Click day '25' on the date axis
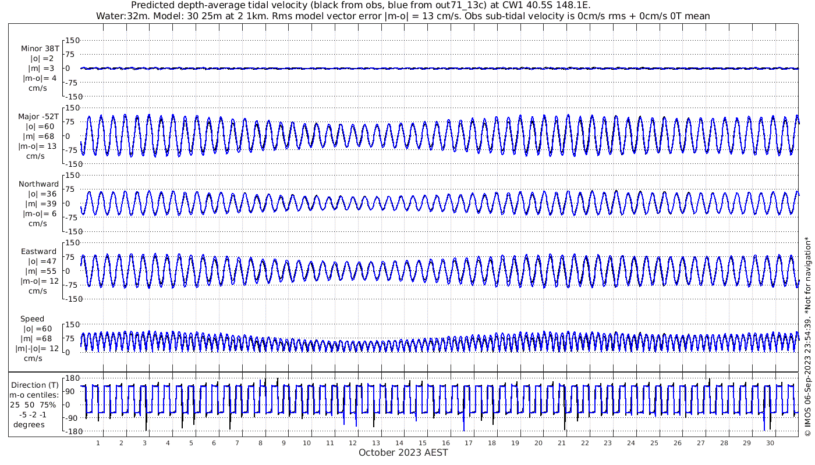 (654, 443)
